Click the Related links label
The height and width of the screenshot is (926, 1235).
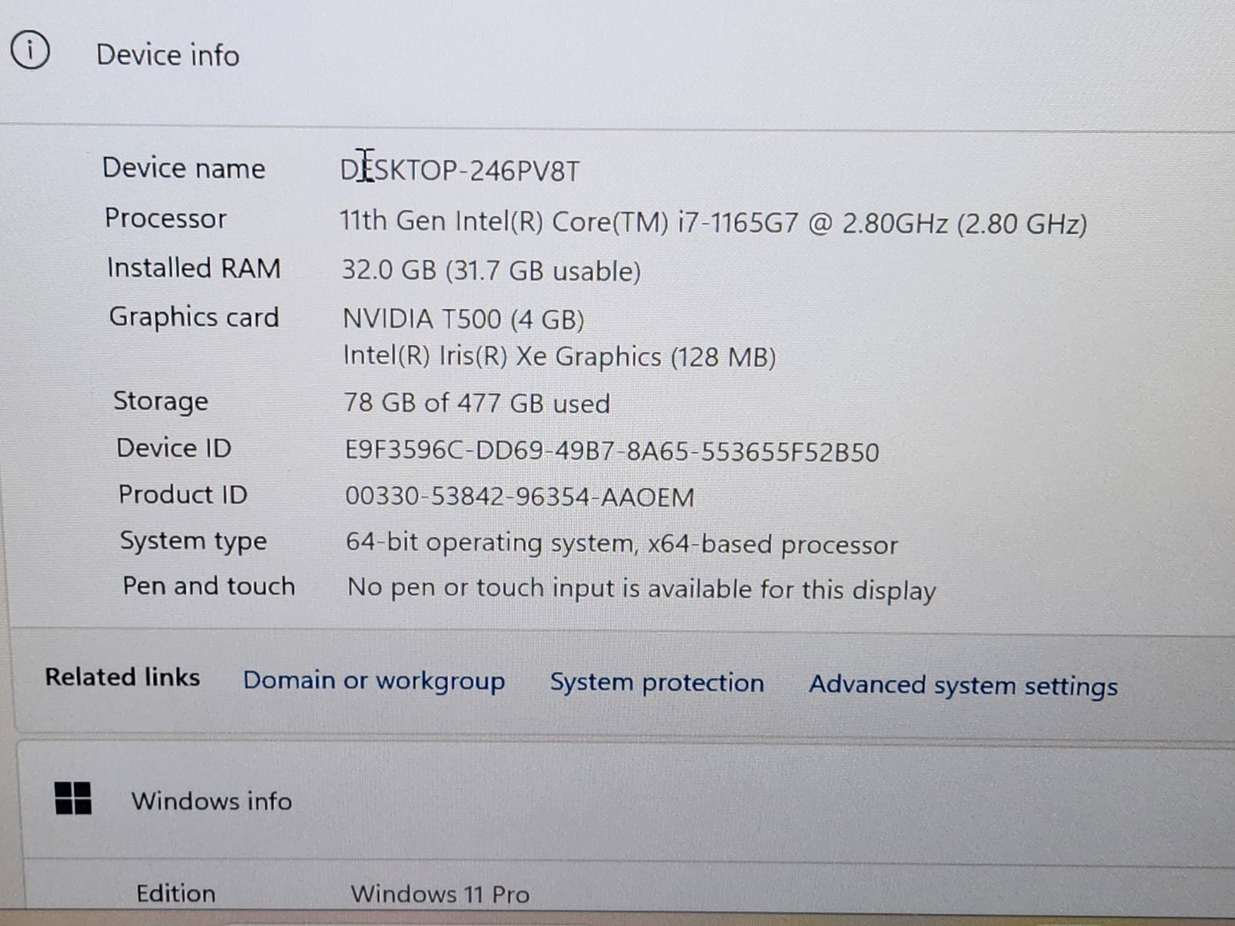[122, 677]
